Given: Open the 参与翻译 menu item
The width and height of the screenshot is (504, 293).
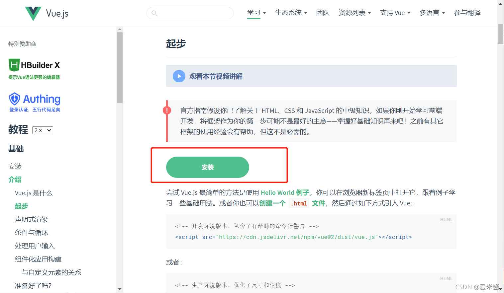Looking at the screenshot, I should pos(467,13).
